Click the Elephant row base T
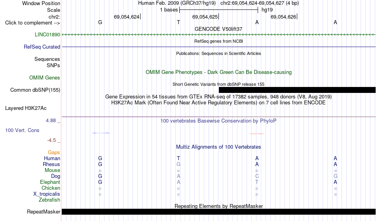 [257, 182]
